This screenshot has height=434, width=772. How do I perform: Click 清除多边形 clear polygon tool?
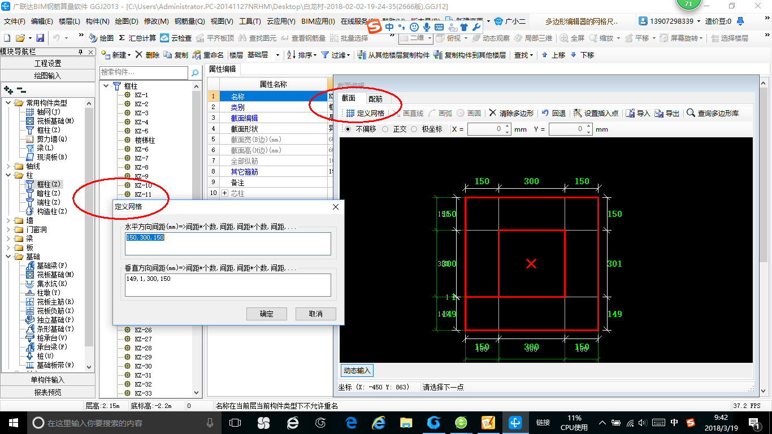511,113
